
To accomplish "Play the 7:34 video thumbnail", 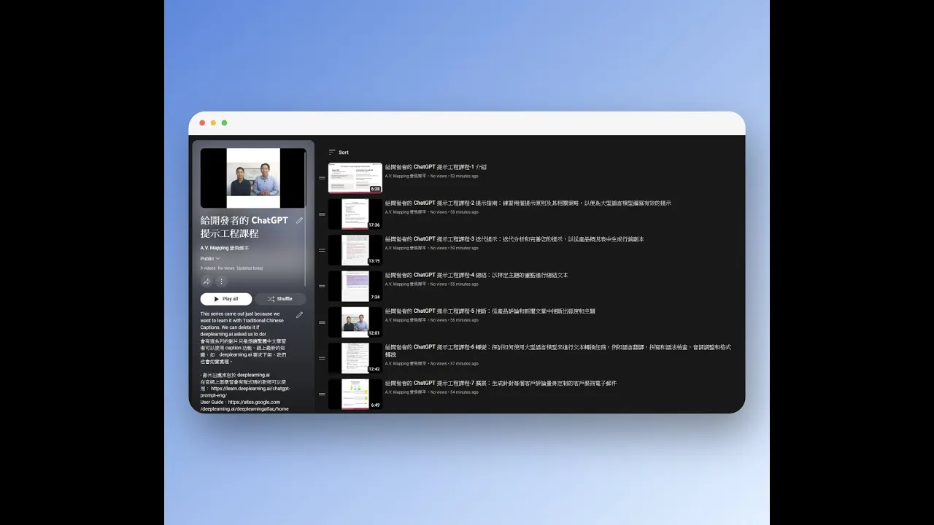I will click(x=355, y=287).
